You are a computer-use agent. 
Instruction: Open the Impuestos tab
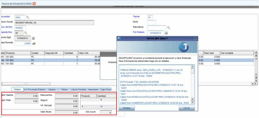tap(93, 90)
